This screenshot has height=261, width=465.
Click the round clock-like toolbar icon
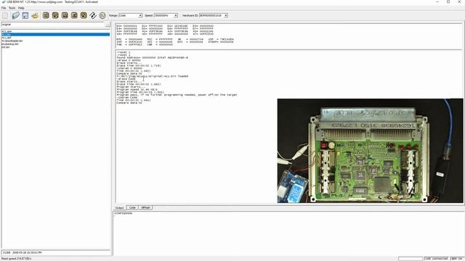click(102, 15)
